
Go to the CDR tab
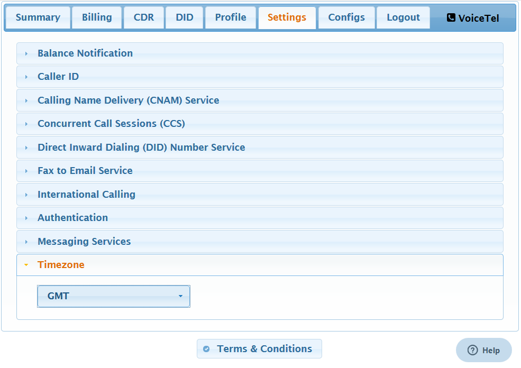143,17
